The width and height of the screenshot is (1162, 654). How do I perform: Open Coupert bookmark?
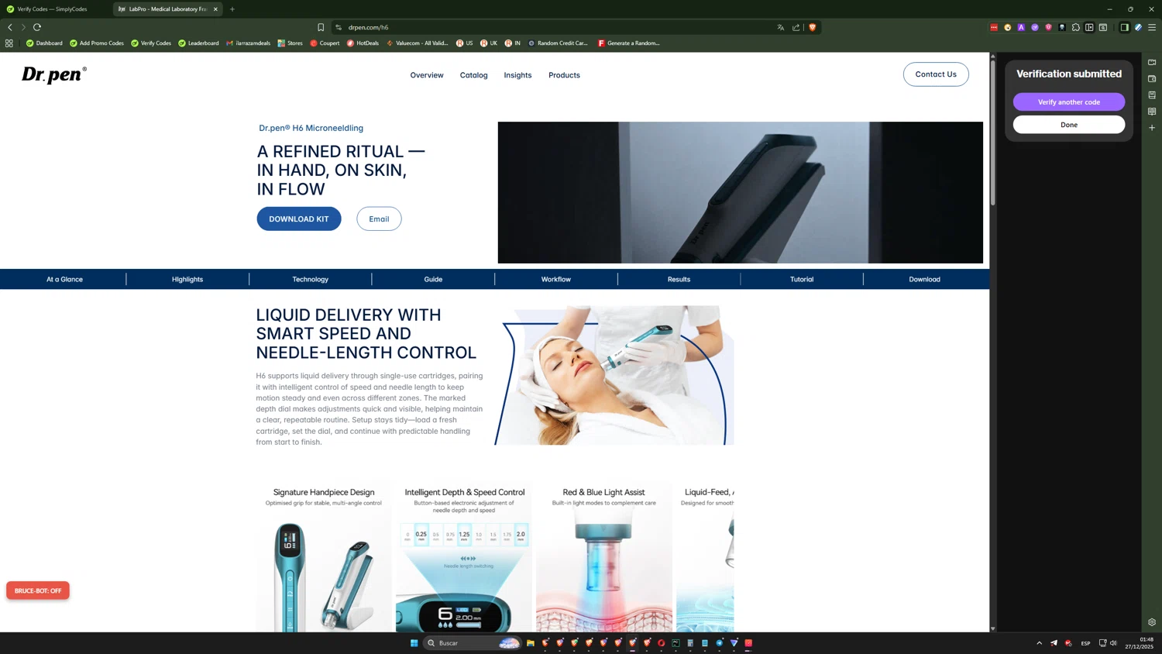coord(325,43)
